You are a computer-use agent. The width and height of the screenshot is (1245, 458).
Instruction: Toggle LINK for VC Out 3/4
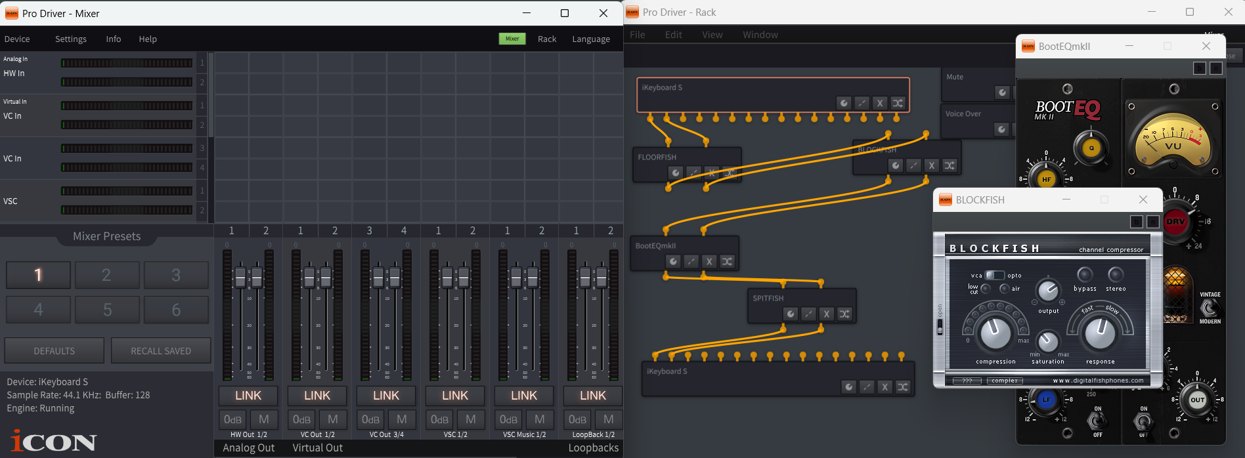[386, 396]
